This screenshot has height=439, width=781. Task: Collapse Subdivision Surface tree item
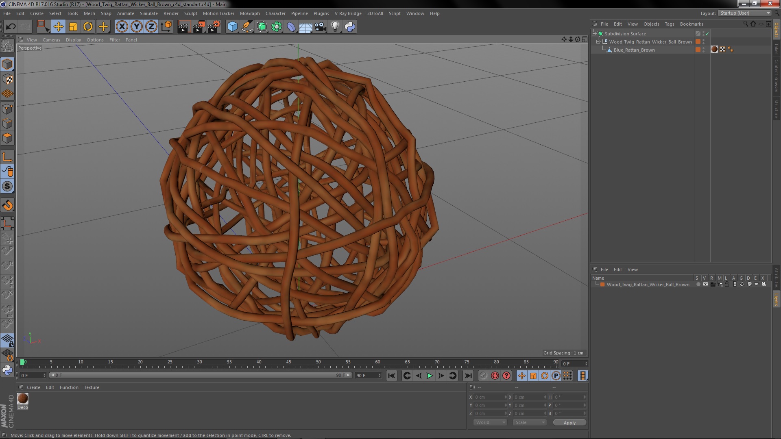pyautogui.click(x=594, y=34)
